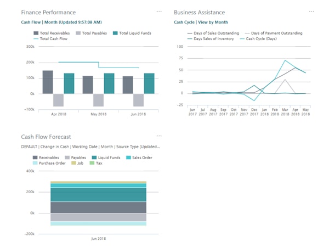This screenshot has height=247, width=329.
Task: Click Sales Order swatch in forecast legend
Action: (x=128, y=158)
